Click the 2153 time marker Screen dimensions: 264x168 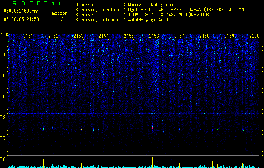click(78, 36)
